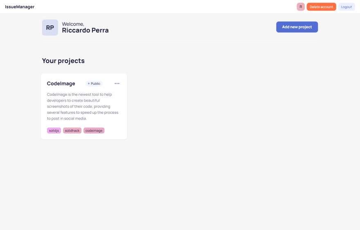Click the Public visibility badge
360x230 pixels.
point(94,83)
